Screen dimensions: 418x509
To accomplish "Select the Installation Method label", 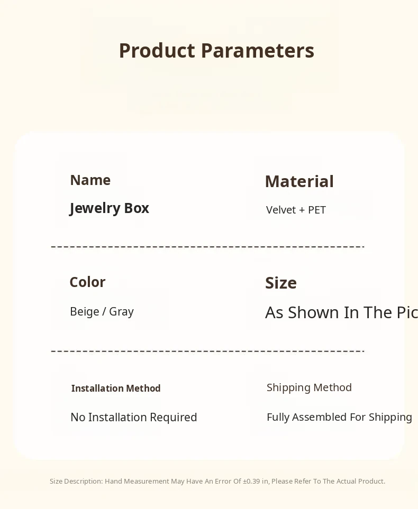I will coord(116,388).
